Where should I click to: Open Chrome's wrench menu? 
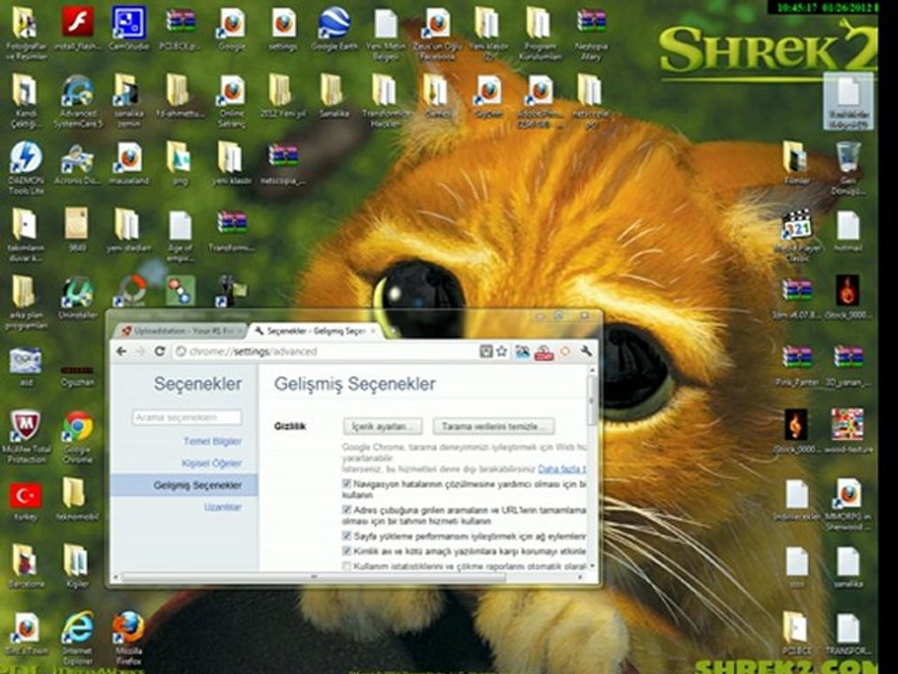click(586, 351)
